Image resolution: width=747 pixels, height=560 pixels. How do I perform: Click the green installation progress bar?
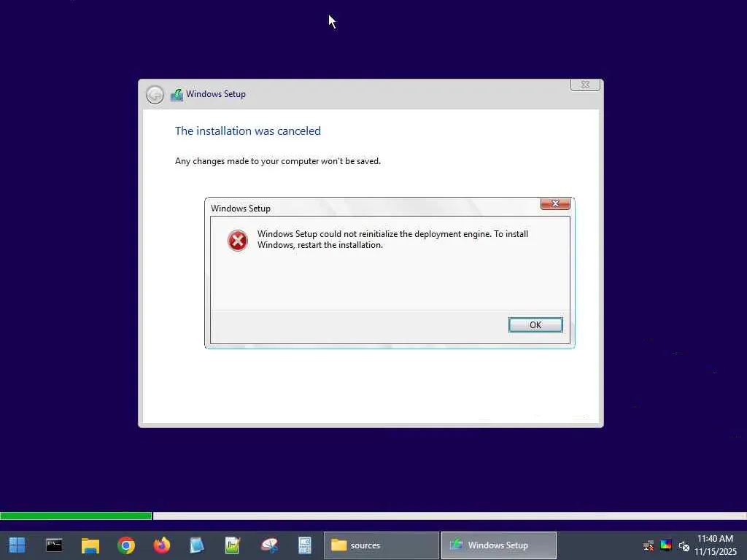pyautogui.click(x=76, y=516)
